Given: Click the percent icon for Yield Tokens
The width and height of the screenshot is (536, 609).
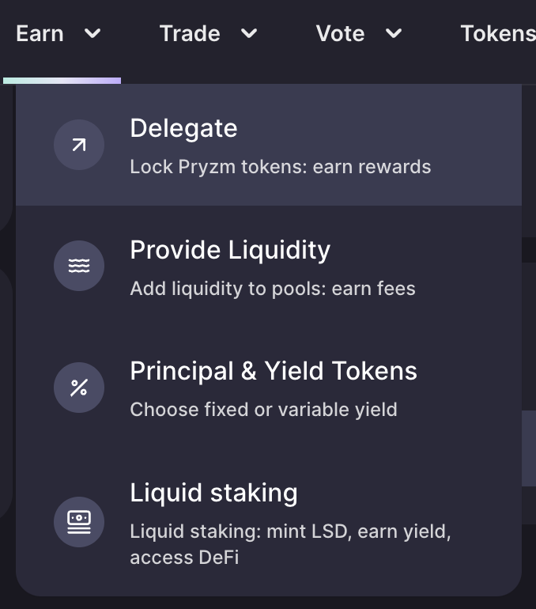Looking at the screenshot, I should 79,388.
